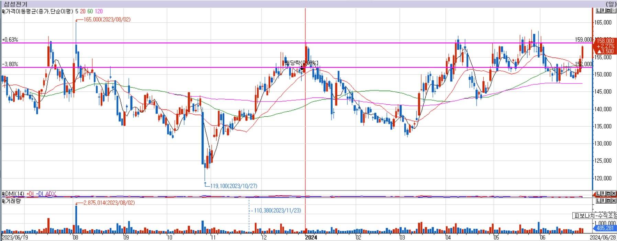Click the 140,000 price axis label
Image resolution: width=617 pixels, height=241 pixels.
tap(603, 109)
